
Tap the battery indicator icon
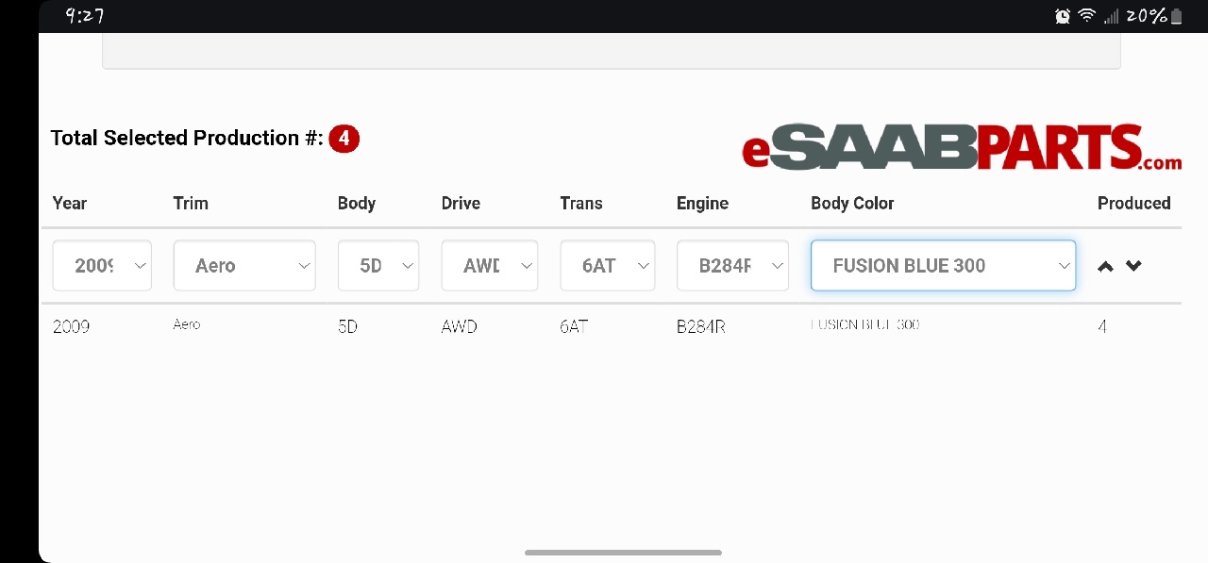click(x=1176, y=16)
